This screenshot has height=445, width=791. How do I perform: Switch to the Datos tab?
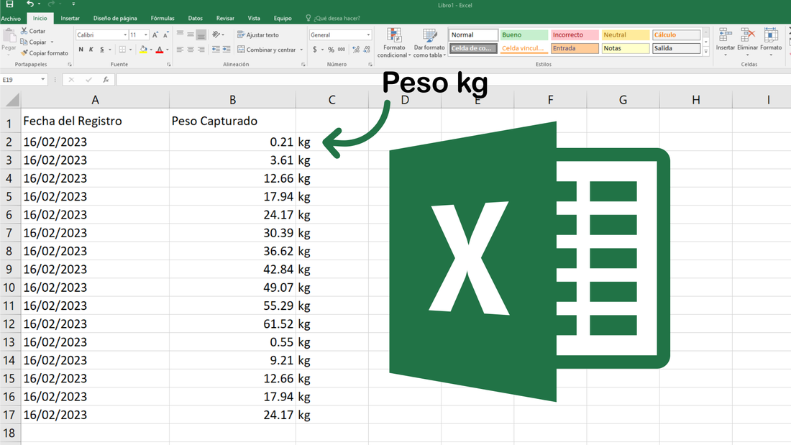195,18
